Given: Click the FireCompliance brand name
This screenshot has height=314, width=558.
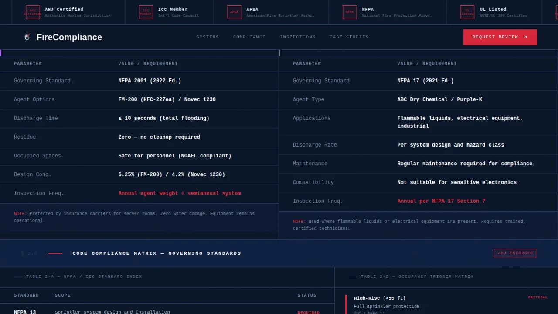Looking at the screenshot, I should tap(69, 37).
